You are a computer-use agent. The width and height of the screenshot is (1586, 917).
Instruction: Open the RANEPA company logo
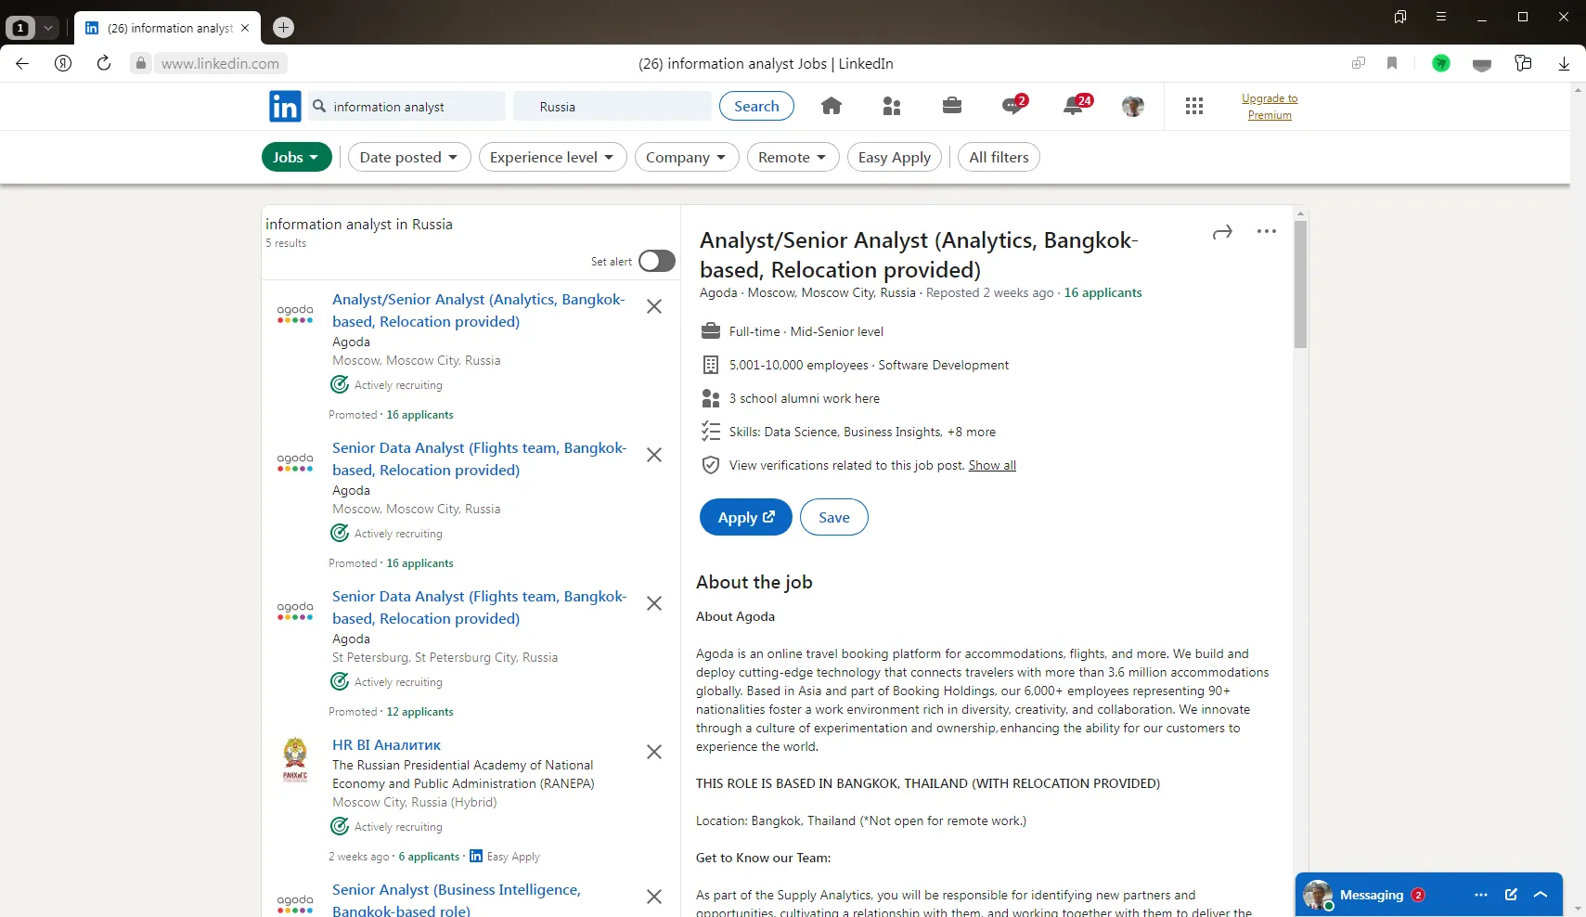click(295, 760)
